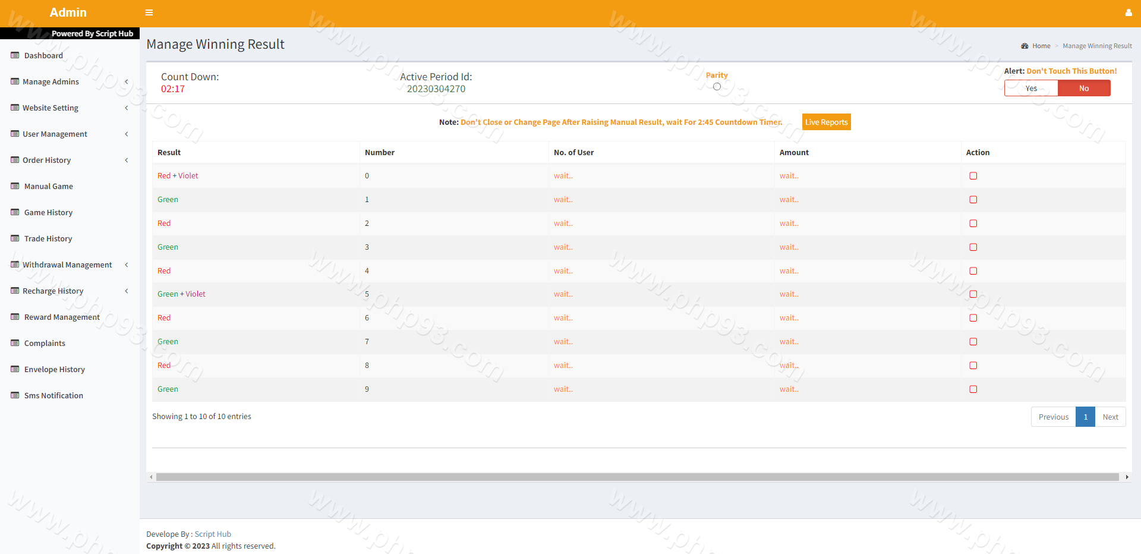Click the Home breadcrumb dashboard icon
Viewport: 1141px width, 554px height.
click(1025, 46)
